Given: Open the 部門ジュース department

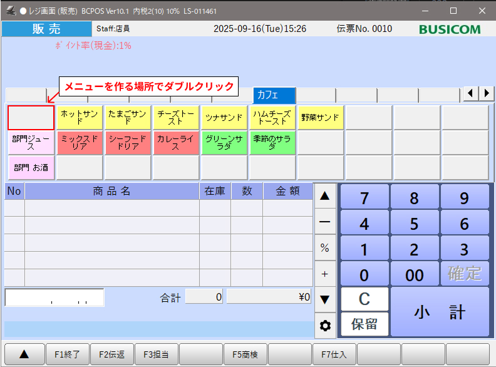Looking at the screenshot, I should tap(31, 143).
